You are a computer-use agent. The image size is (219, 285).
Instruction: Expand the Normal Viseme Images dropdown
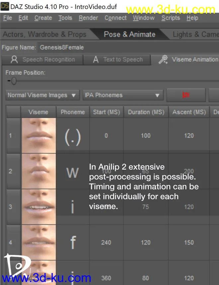[43, 95]
